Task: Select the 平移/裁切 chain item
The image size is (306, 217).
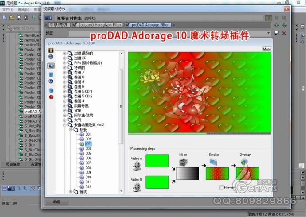Action: pyautogui.click(x=58, y=25)
